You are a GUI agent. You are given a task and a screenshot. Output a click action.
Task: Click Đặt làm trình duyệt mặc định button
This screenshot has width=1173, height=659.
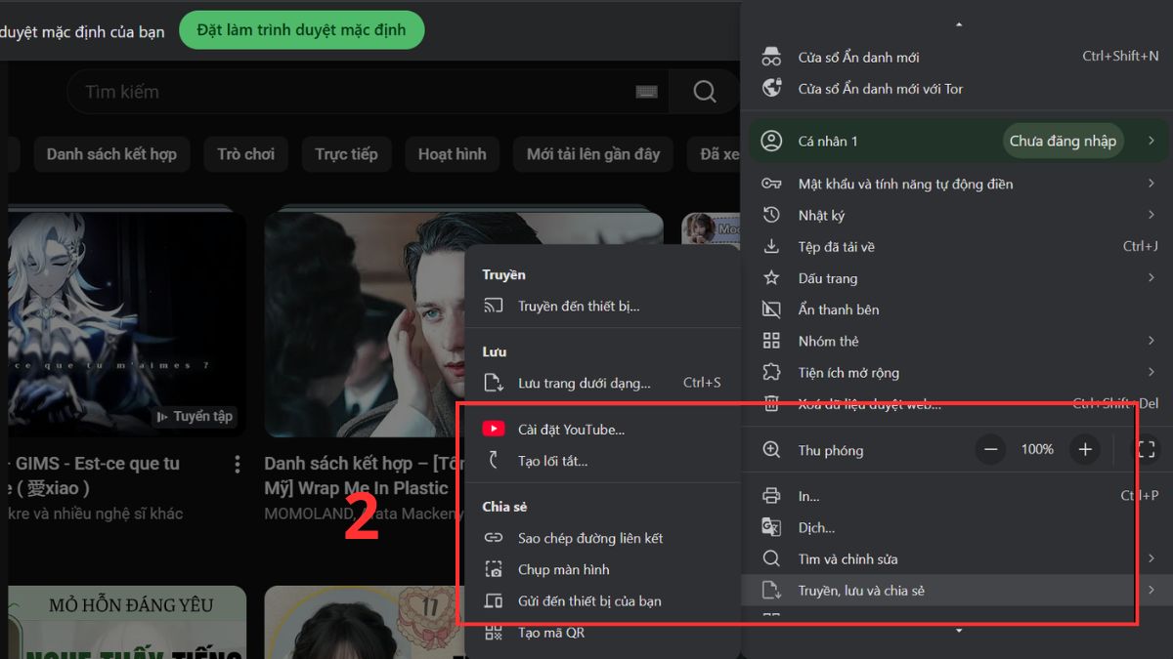[x=301, y=30]
